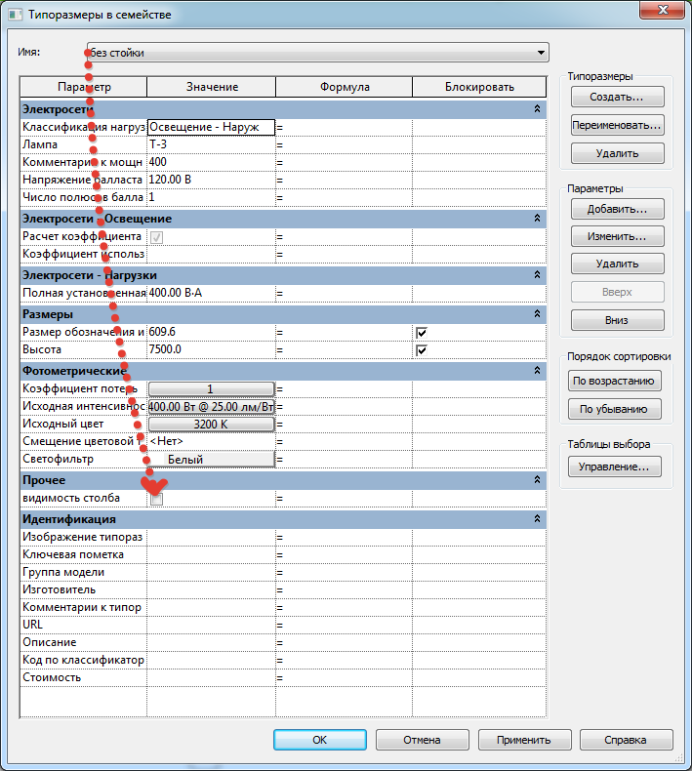The width and height of the screenshot is (692, 771).
Task: Select the <Нет> color shift value
Action: (x=211, y=441)
